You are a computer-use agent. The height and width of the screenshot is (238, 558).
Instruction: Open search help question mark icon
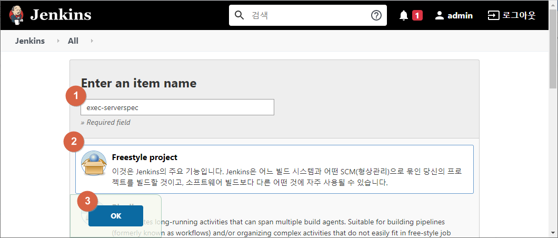376,15
